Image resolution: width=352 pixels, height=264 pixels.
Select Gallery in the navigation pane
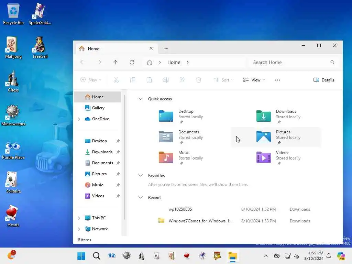click(98, 108)
